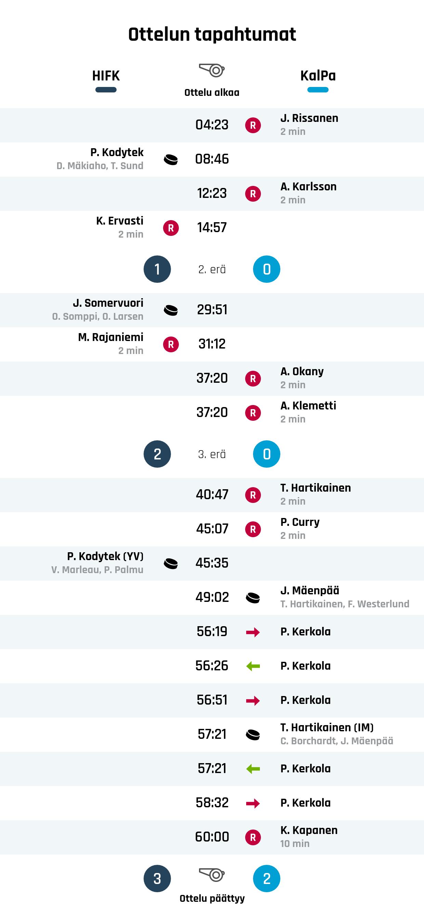Click the puck icon at 49:02
Viewport: 424px width, 910px height.
click(253, 598)
